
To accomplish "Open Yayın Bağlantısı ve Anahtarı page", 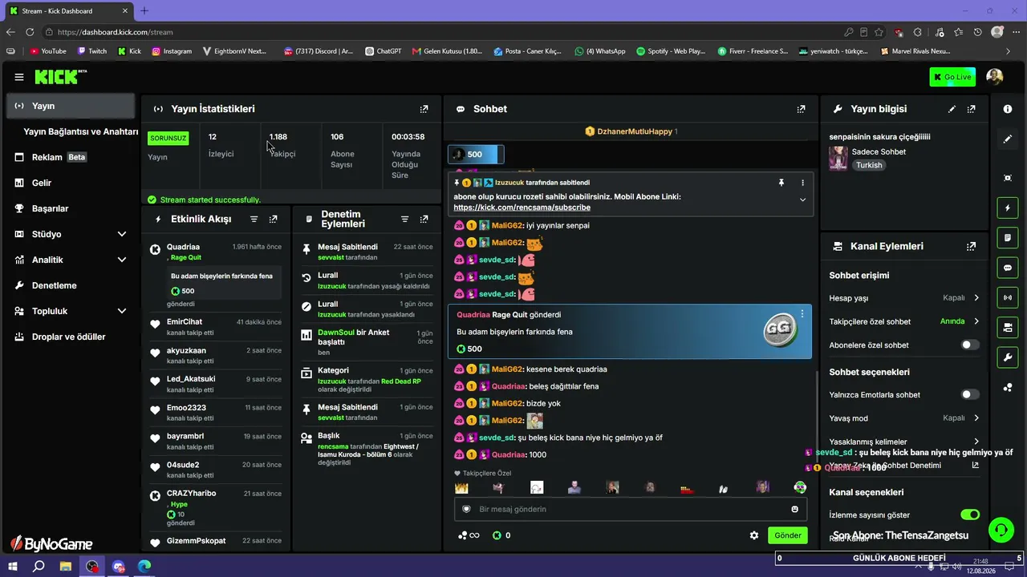I will tap(81, 131).
